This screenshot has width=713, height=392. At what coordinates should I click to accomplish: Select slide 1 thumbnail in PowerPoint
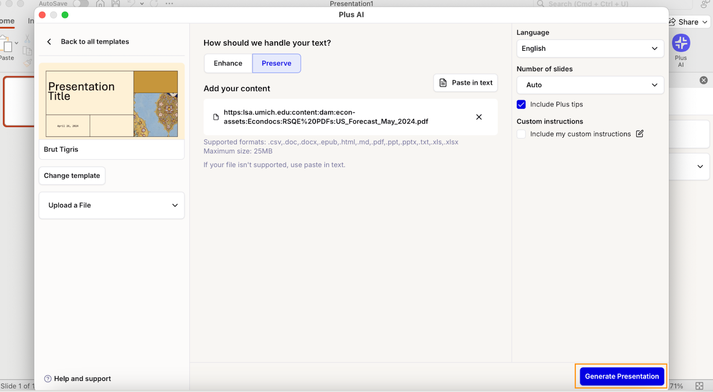pyautogui.click(x=19, y=102)
